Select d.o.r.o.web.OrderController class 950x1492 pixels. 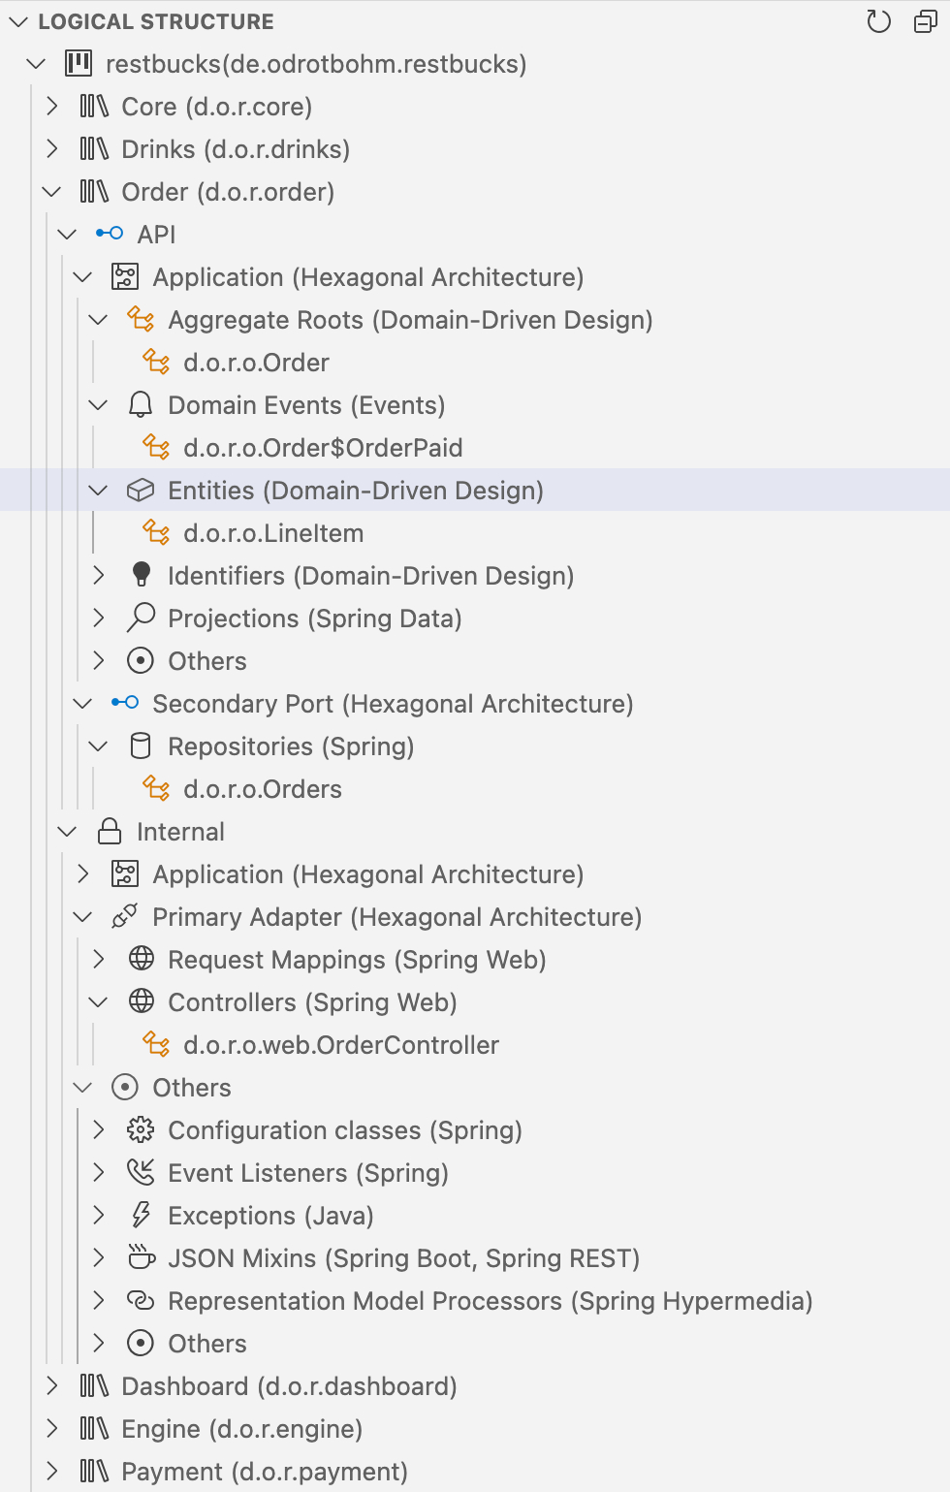(340, 1045)
